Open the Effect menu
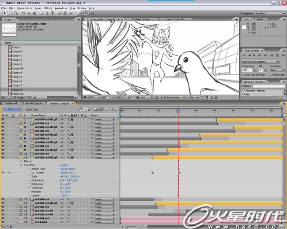287x229 pixels. 48,8
